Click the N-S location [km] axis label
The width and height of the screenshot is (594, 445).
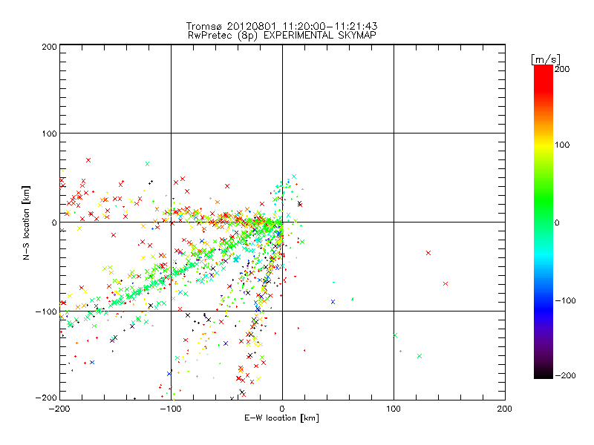coord(27,222)
